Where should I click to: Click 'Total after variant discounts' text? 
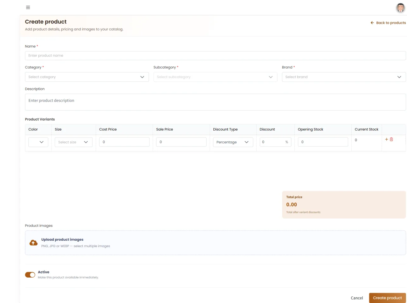pos(303,212)
